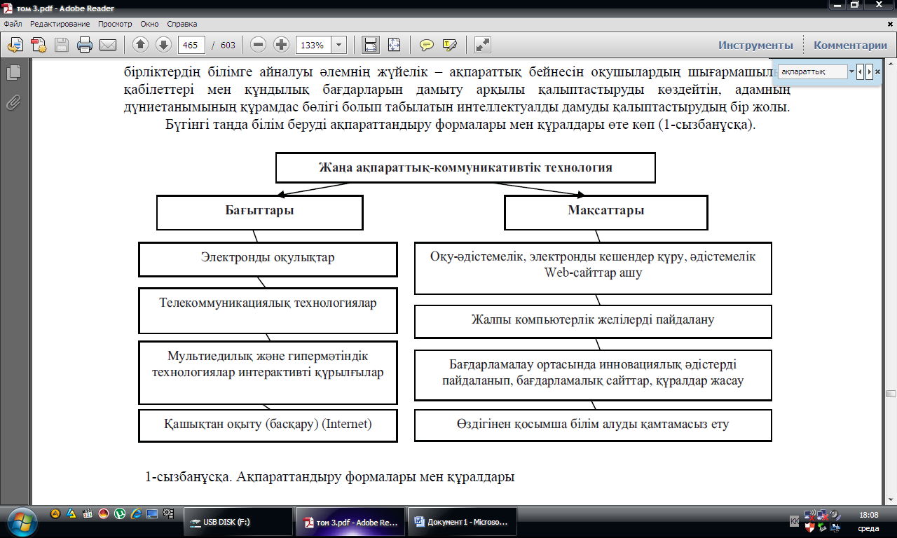
Task: Launch uTorrent from quick launch bar
Action: (120, 514)
